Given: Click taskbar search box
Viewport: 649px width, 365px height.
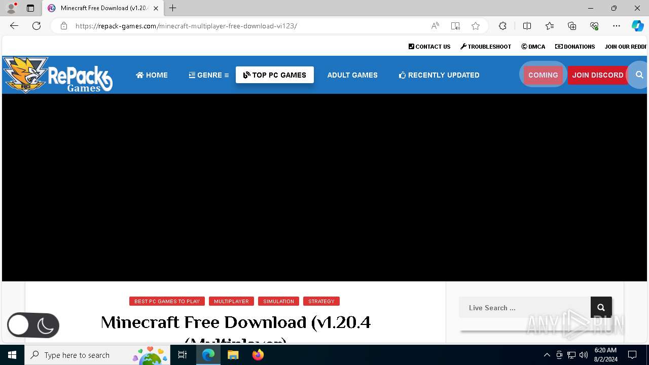Looking at the screenshot, I should (x=97, y=355).
